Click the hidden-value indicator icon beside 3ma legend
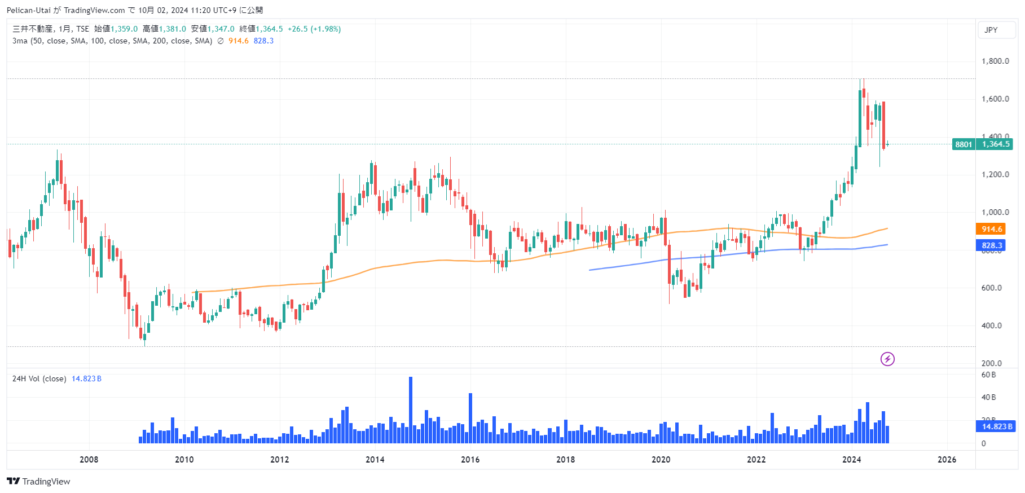The width and height of the screenshot is (1025, 493). pyautogui.click(x=221, y=41)
